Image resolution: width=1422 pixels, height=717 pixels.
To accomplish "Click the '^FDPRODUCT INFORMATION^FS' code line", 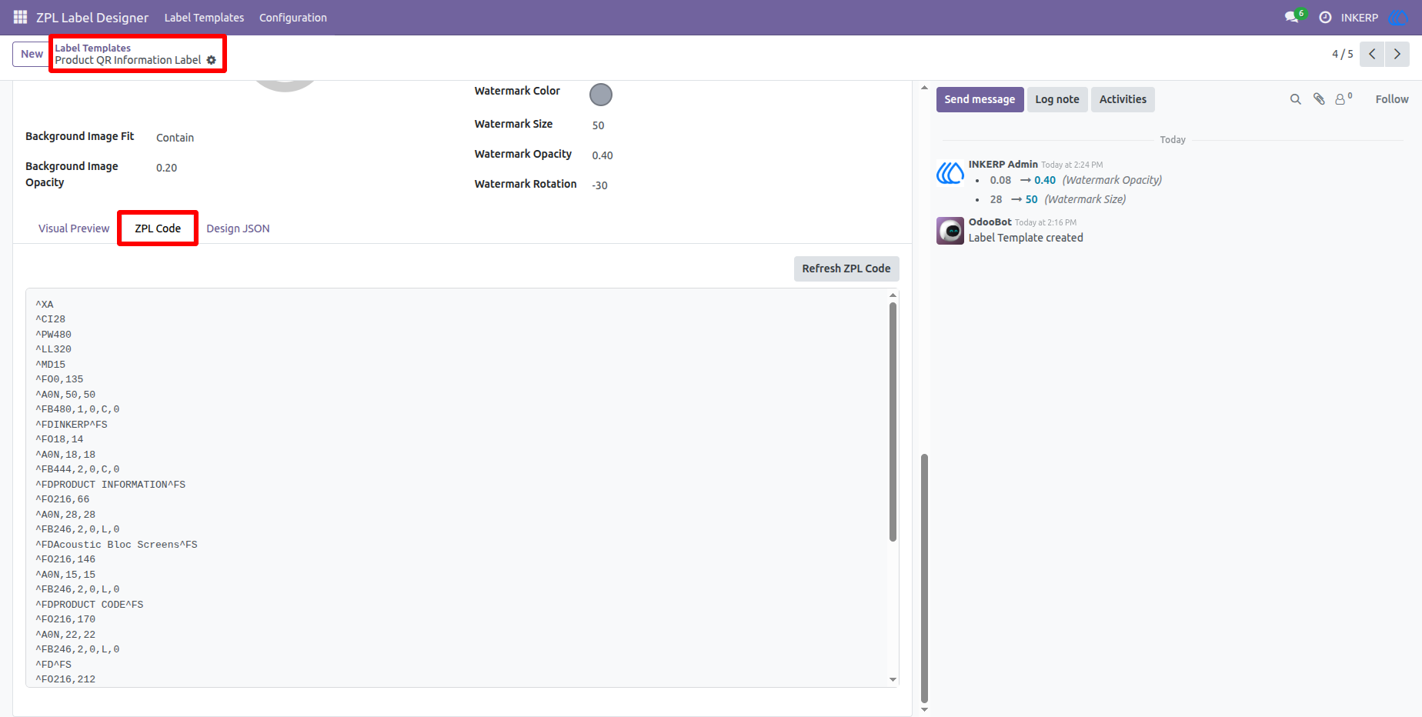I will pos(111,485).
